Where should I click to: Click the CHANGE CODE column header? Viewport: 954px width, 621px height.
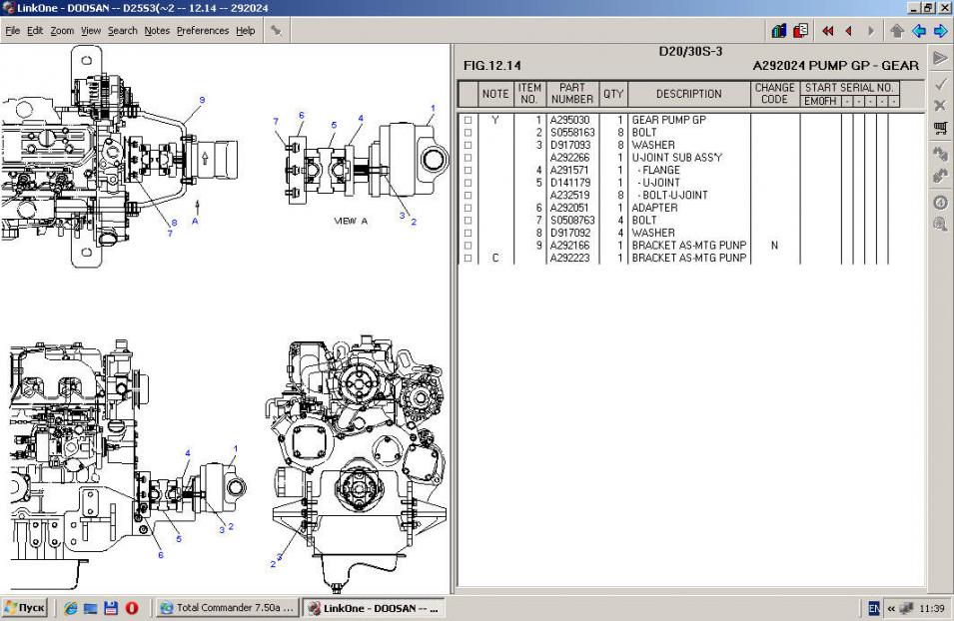click(774, 94)
